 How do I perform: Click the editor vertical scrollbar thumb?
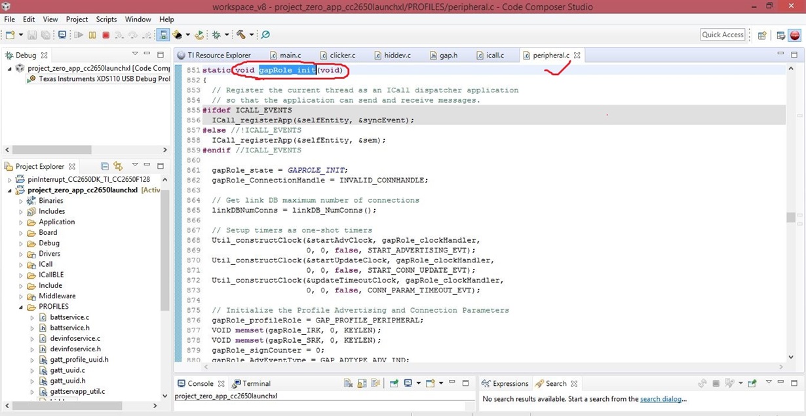(791, 217)
